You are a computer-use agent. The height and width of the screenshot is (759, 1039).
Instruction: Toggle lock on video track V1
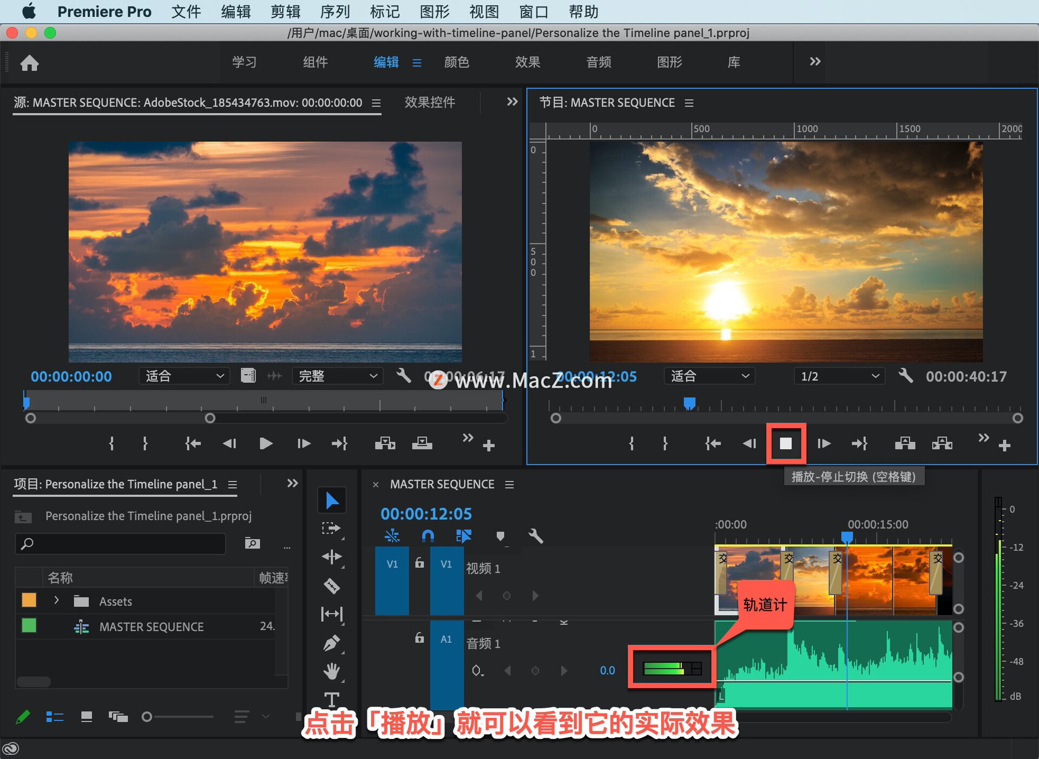pos(419,563)
